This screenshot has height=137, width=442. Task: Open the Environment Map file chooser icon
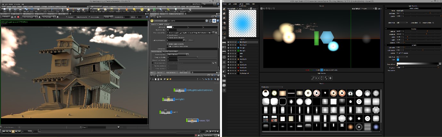(216, 33)
